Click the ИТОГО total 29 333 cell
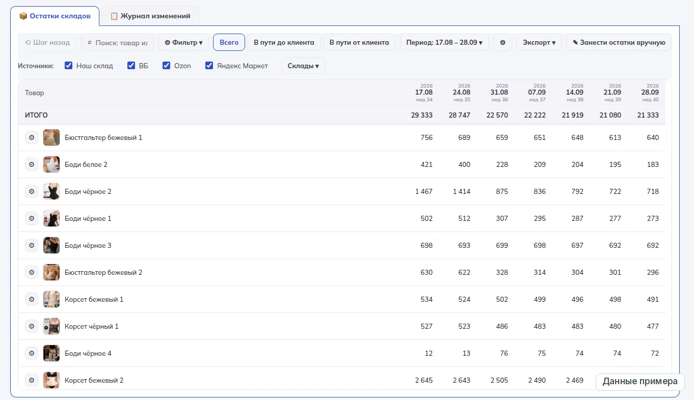This screenshot has width=694, height=400. coord(422,115)
